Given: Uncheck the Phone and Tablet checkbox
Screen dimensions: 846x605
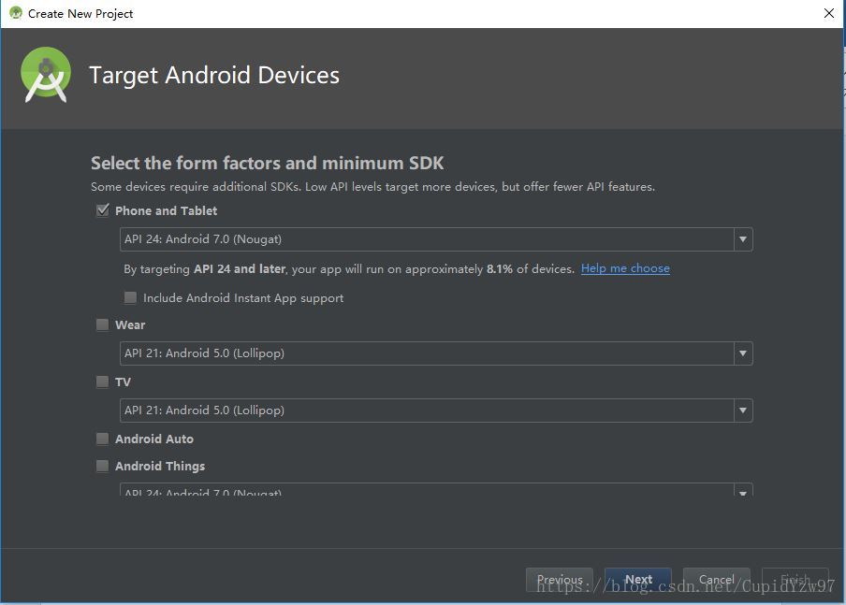Looking at the screenshot, I should 103,210.
